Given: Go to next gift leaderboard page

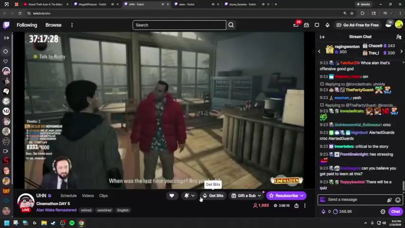Looking at the screenshot, I should pyautogui.click(x=402, y=51).
